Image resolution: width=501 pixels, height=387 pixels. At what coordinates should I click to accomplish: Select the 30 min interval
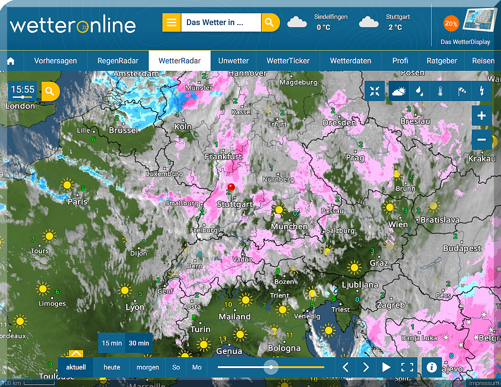(139, 343)
